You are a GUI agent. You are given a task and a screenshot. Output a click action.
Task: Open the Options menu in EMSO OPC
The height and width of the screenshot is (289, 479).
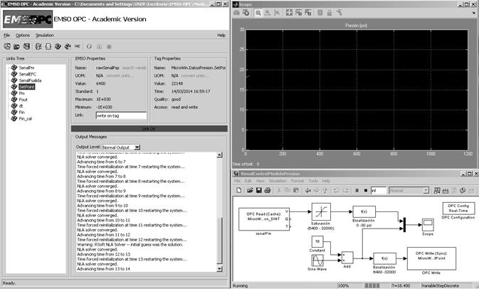23,35
